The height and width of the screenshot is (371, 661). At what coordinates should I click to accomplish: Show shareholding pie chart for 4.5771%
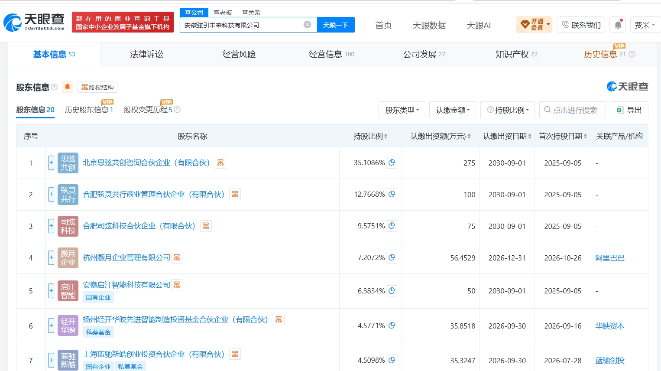click(392, 325)
